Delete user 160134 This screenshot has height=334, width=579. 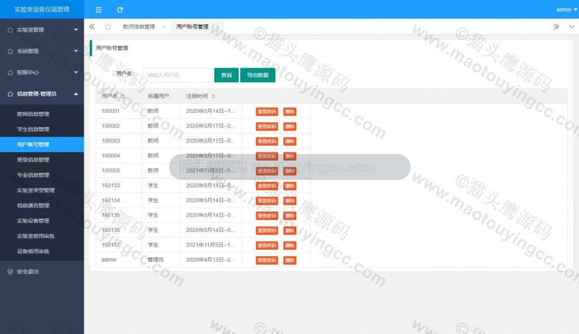pyautogui.click(x=290, y=200)
